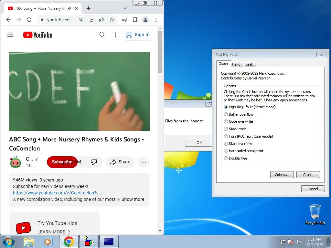The height and width of the screenshot is (248, 331).
Task: Bookmark this page with the star icon
Action: [112, 20]
